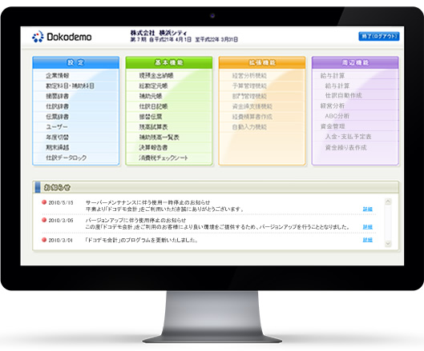
Task: Select the 拡張機能 panel header
Action: (x=262, y=62)
